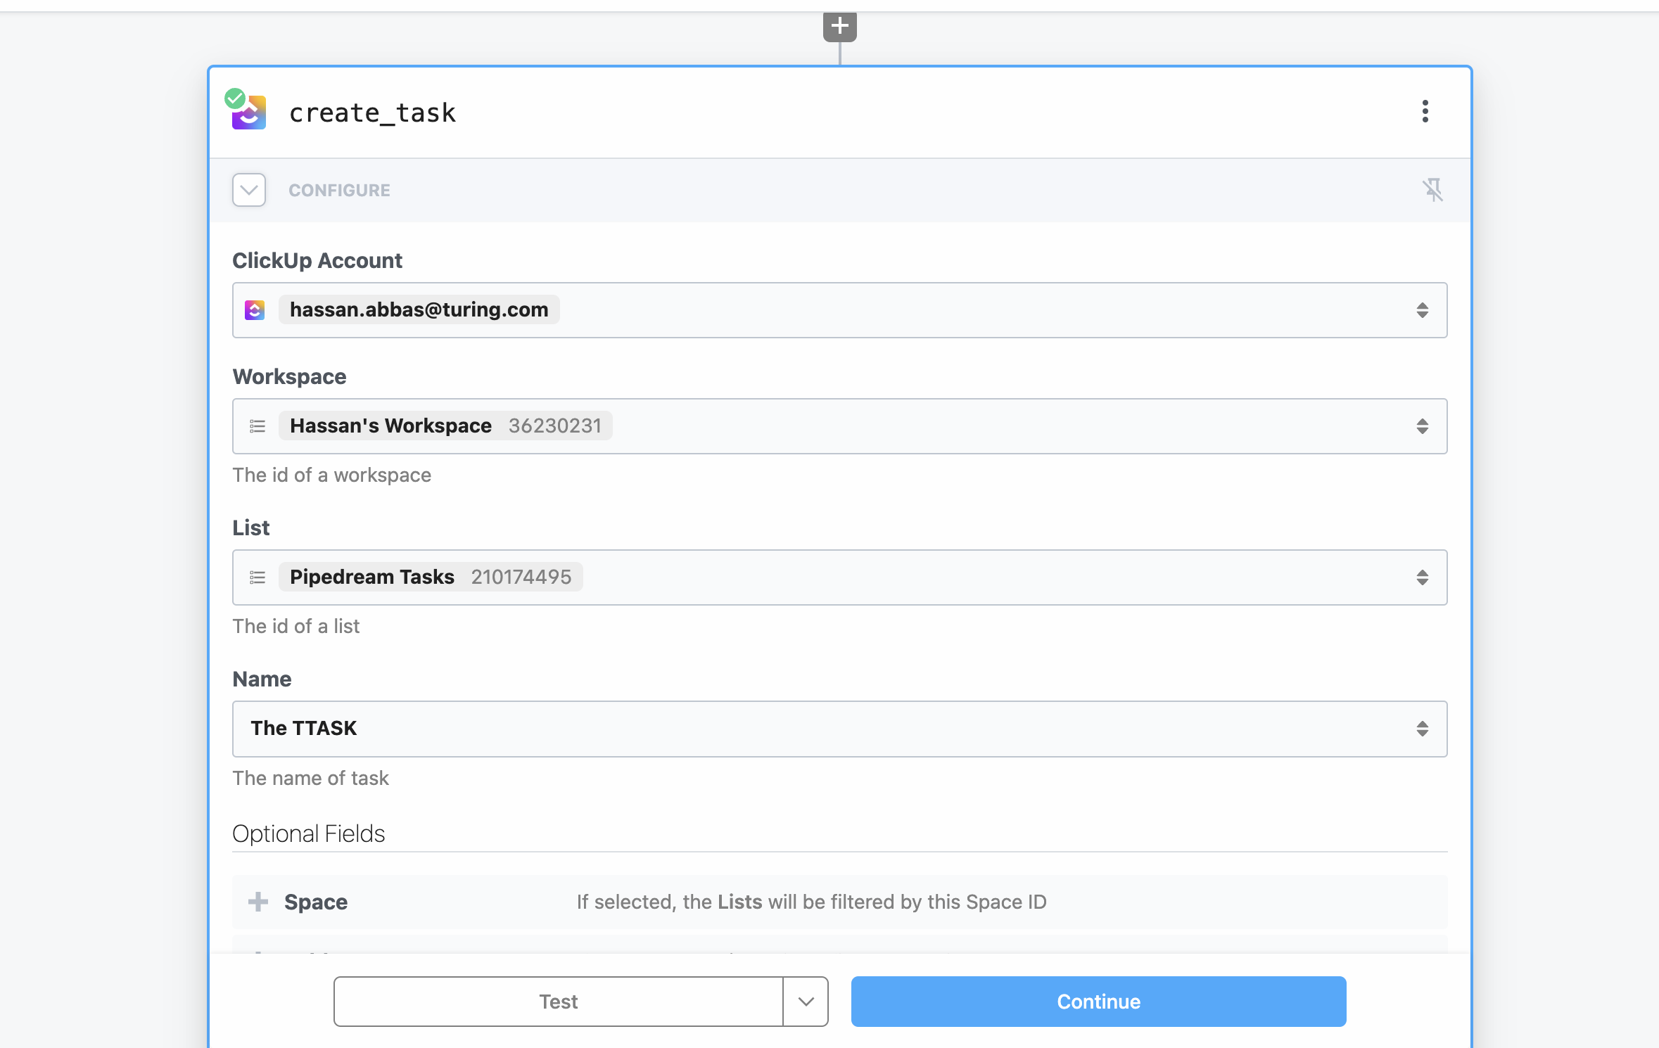Switch focus to the CONFIGURE section header
The height and width of the screenshot is (1048, 1659).
[x=338, y=190]
